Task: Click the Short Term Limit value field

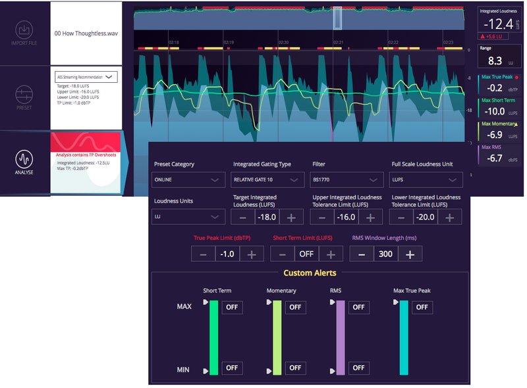Action: click(306, 254)
